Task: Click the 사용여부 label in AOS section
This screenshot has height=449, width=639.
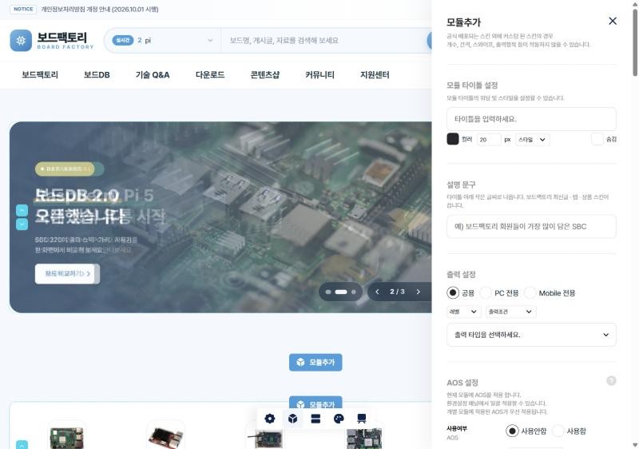Action: pos(457,429)
